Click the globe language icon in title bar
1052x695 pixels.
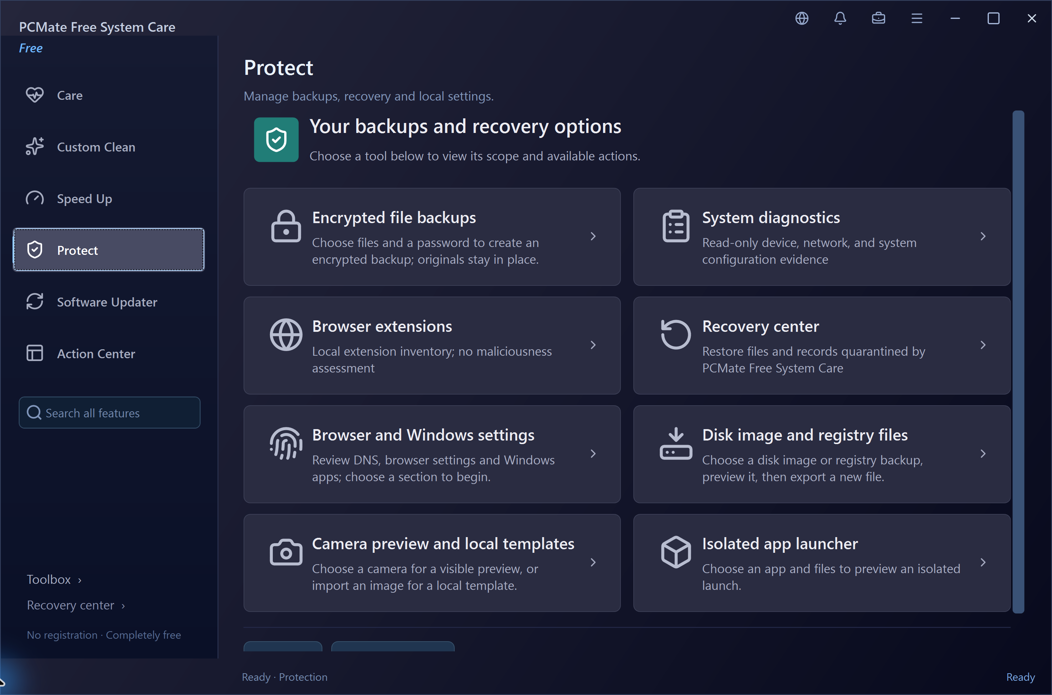801,18
